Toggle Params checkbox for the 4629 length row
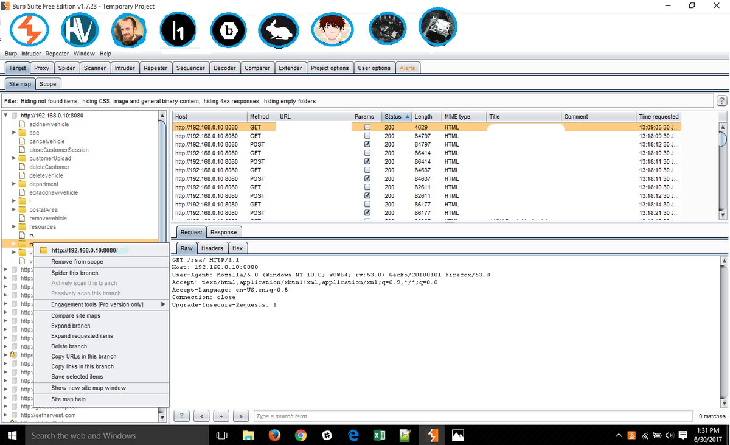Image resolution: width=730 pixels, height=445 pixels. click(367, 127)
